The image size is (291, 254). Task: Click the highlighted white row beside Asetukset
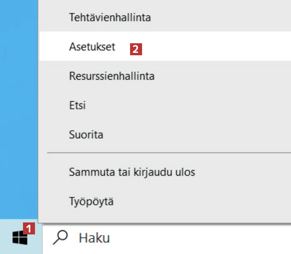pos(213,47)
